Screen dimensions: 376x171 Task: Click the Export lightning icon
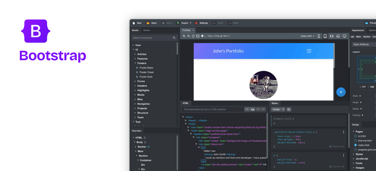[x=178, y=23]
